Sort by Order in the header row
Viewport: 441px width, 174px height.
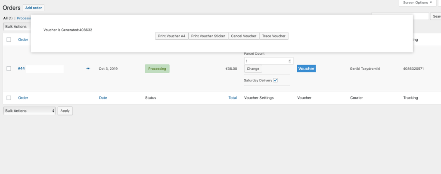(x=23, y=40)
